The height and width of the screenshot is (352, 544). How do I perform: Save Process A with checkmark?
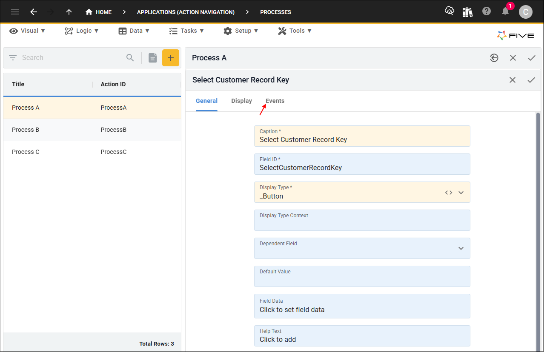[x=532, y=58]
